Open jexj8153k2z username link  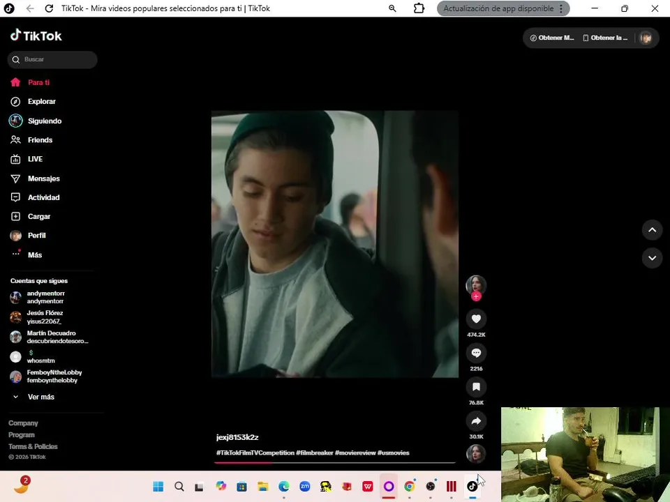coord(237,437)
